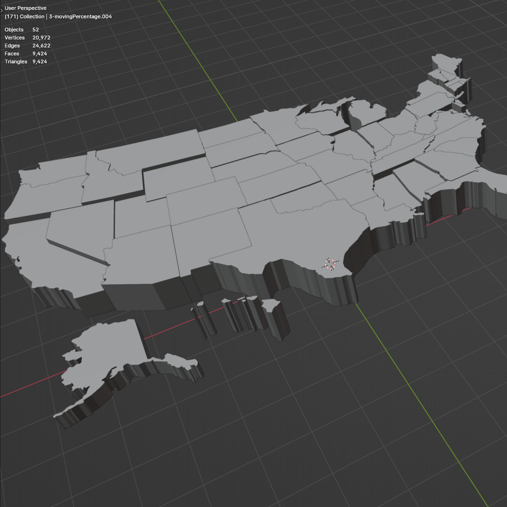This screenshot has width=507, height=507.
Task: Click the 'Vertices 20,972' statistics line
Action: click(x=28, y=38)
